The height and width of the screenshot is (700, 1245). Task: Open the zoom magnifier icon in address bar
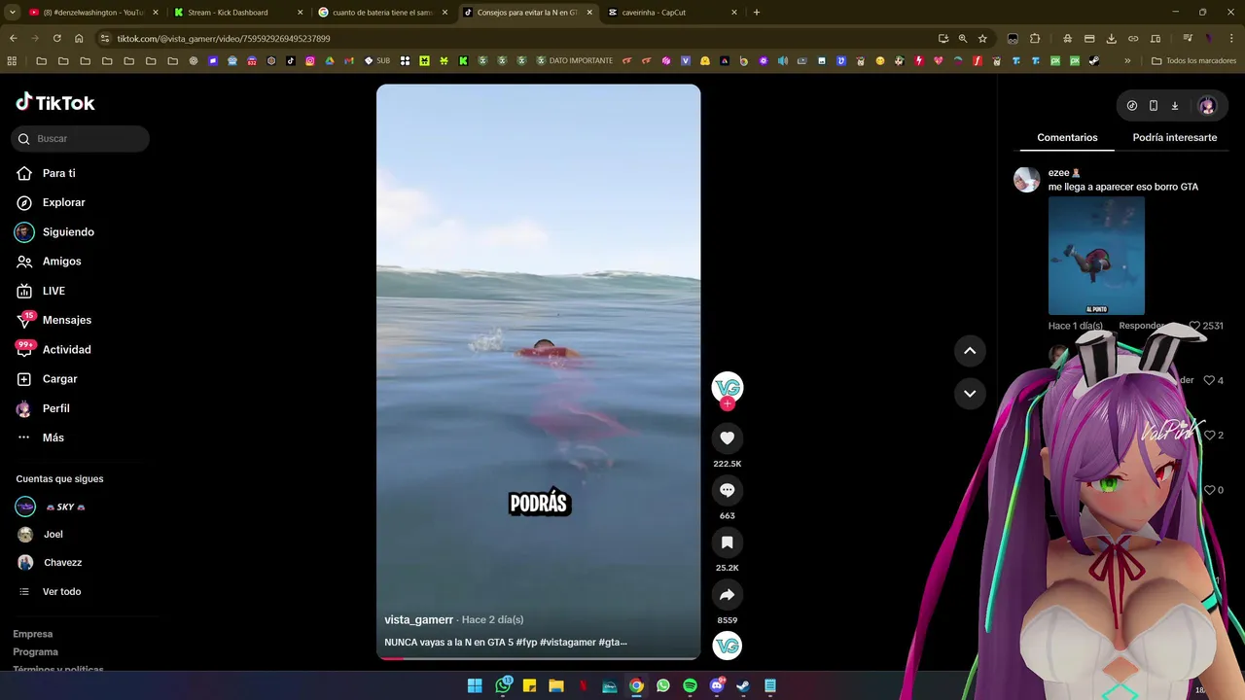pos(963,39)
